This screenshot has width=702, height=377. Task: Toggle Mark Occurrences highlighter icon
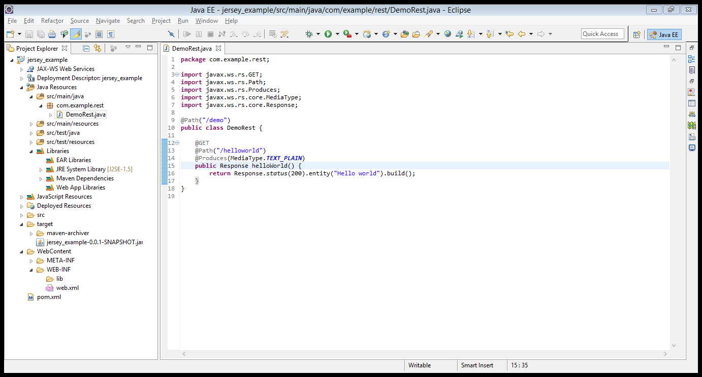pyautogui.click(x=76, y=34)
